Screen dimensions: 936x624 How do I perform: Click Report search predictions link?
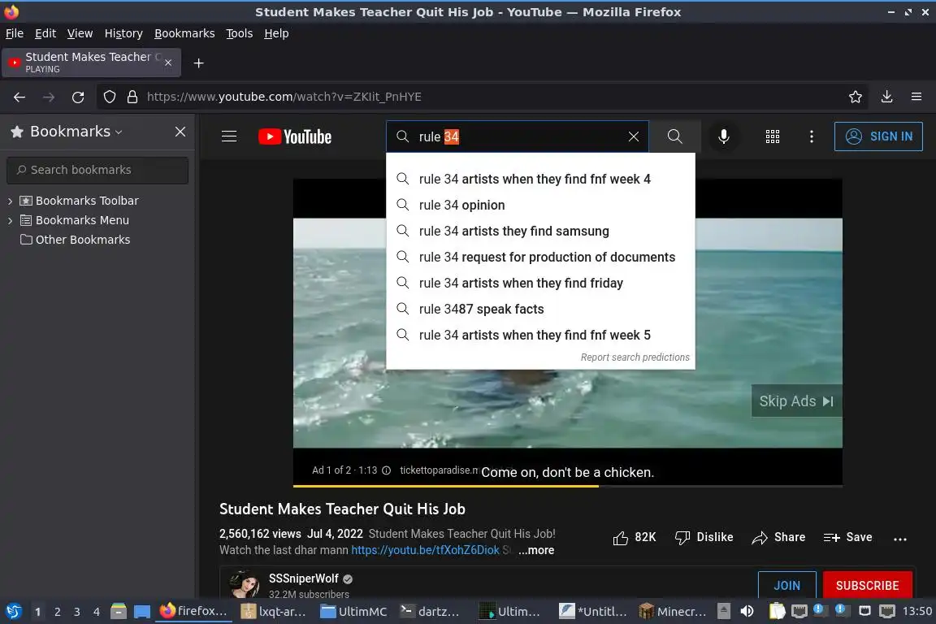click(x=635, y=357)
